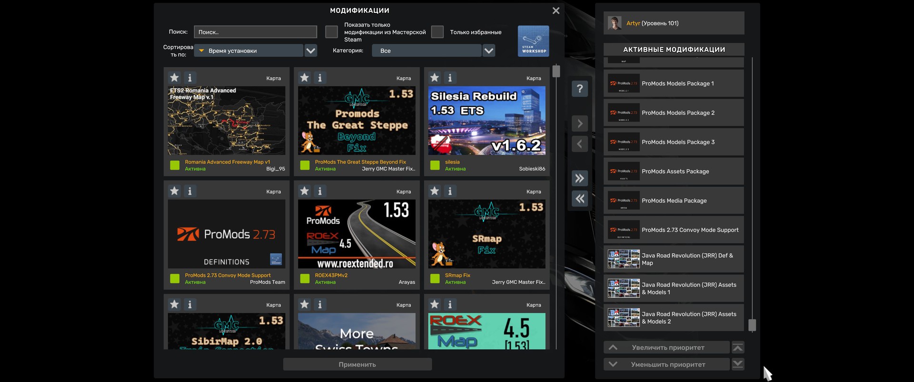Select Java Road Revolution Assets & Models 1
Viewport: 914px width, 382px height.
[674, 289]
